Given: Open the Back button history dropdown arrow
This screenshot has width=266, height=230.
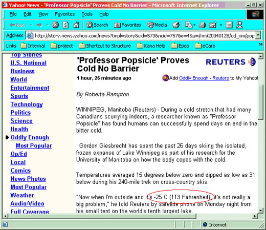Looking at the screenshot, I should pos(31,25).
